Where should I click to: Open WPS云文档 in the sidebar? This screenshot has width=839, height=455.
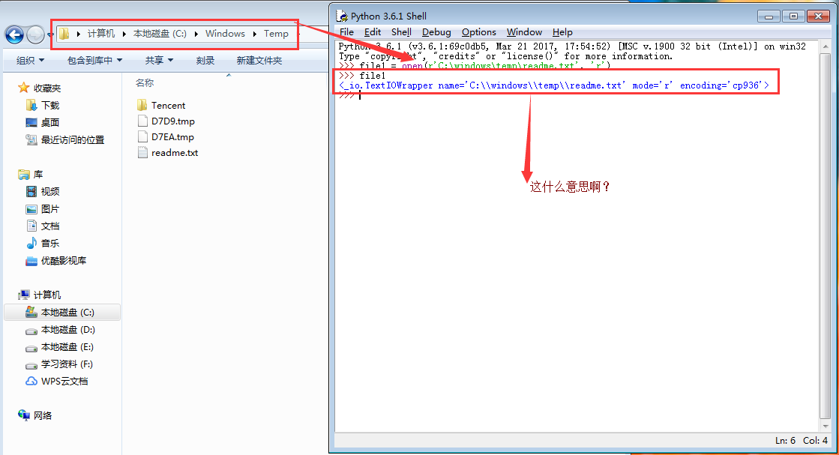[64, 381]
